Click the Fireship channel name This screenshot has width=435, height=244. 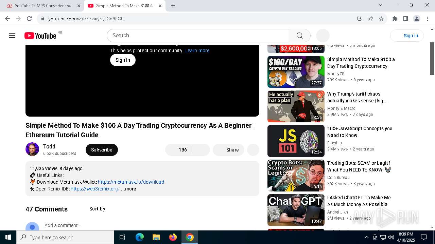tap(334, 143)
